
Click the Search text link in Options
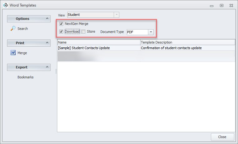pos(22,29)
